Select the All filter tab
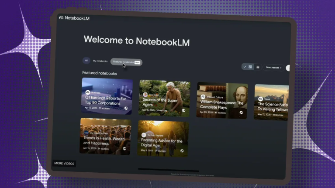 point(86,61)
